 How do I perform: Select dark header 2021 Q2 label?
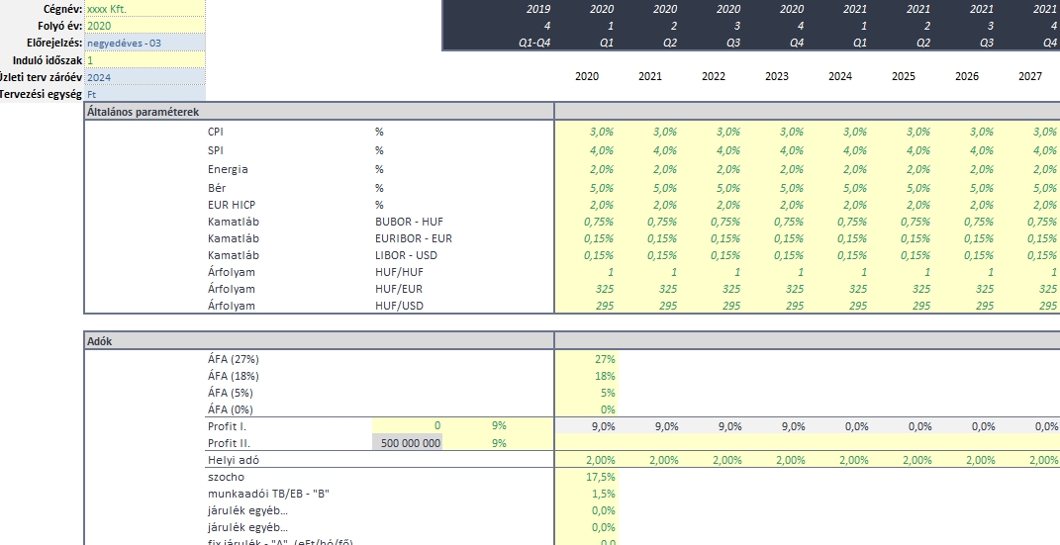(923, 43)
